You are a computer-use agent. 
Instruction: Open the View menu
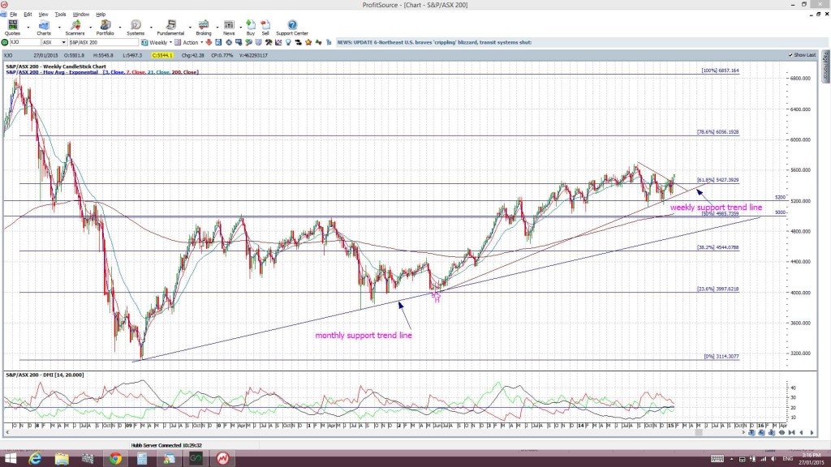(x=43, y=15)
